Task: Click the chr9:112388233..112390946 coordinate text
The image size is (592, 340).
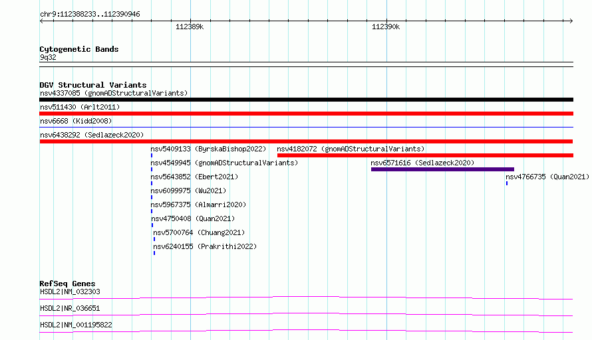Action: tap(90, 14)
